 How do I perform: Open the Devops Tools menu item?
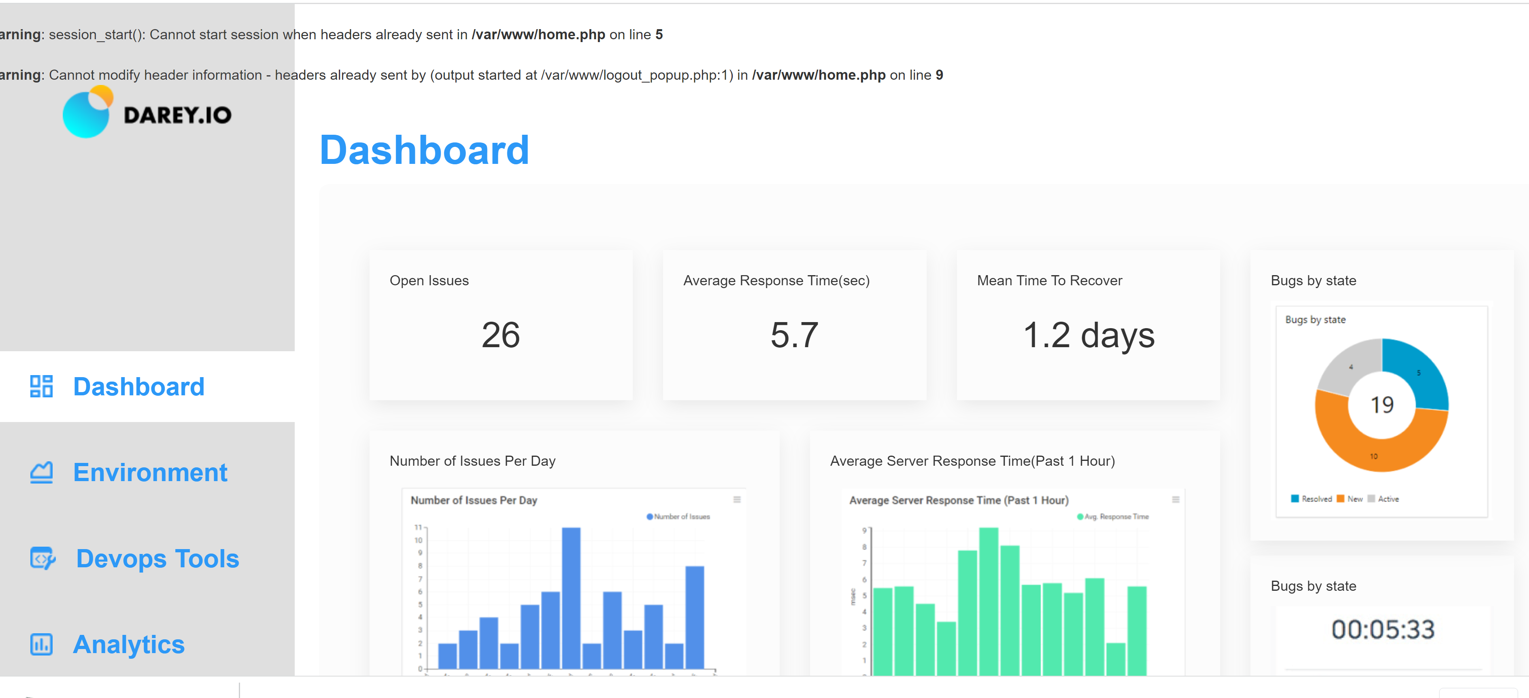tap(157, 558)
